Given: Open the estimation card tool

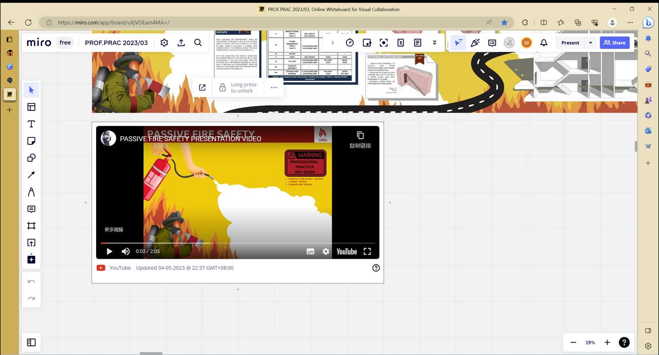Looking at the screenshot, I should tap(400, 43).
